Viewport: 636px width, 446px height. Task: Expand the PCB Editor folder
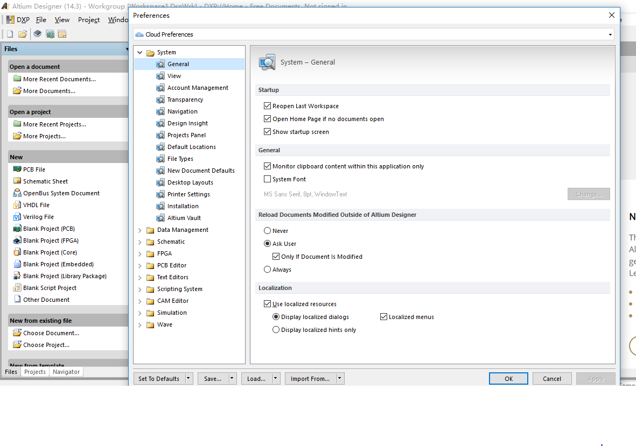pyautogui.click(x=140, y=265)
